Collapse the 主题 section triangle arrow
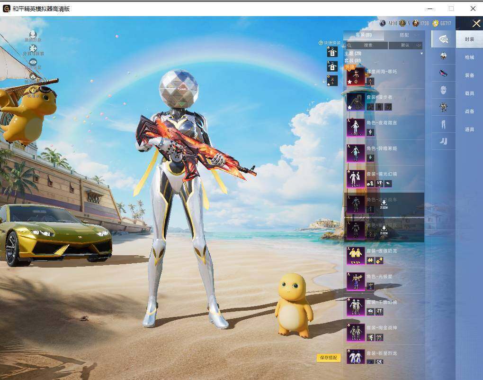This screenshot has height=380, width=483. pyautogui.click(x=421, y=54)
